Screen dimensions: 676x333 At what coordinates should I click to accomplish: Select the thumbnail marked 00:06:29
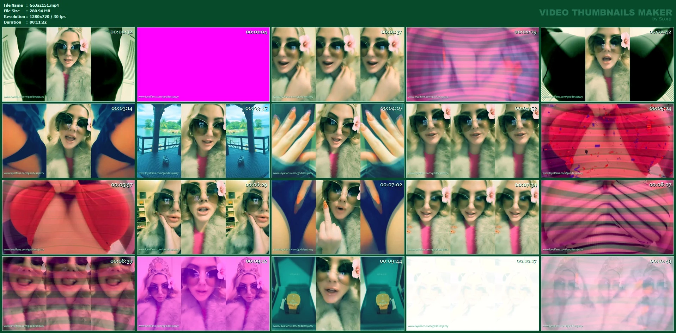tap(203, 217)
